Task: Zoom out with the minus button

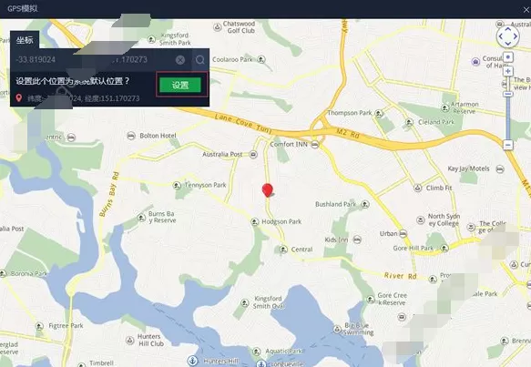Action: coord(507,145)
